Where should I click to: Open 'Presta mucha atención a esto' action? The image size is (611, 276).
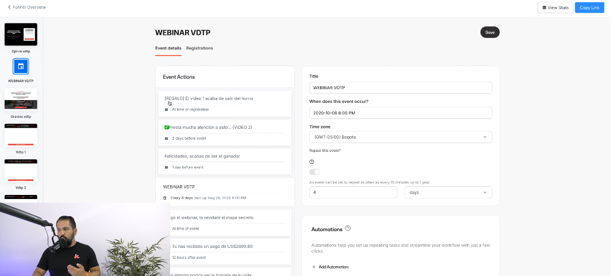[x=225, y=133]
